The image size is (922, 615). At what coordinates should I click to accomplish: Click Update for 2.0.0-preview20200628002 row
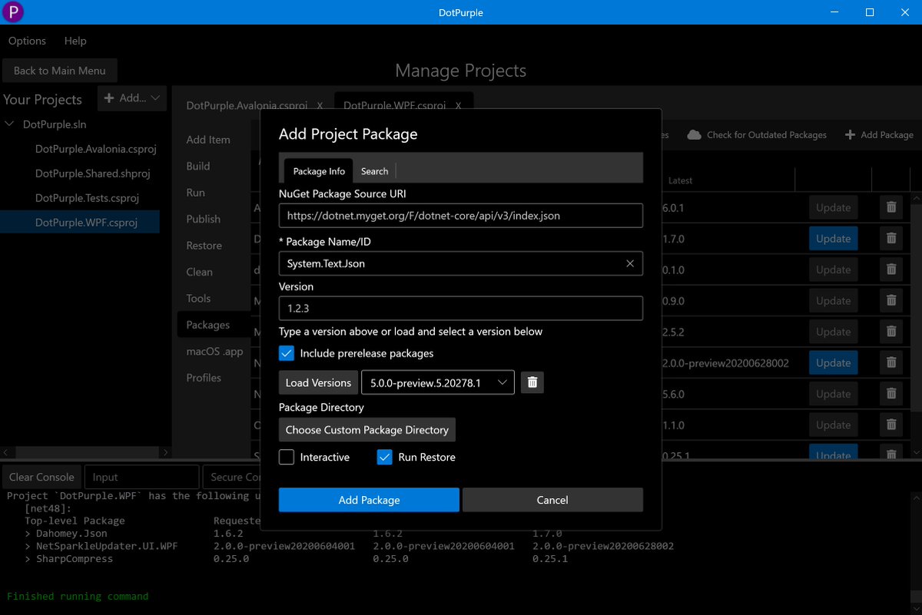tap(834, 363)
